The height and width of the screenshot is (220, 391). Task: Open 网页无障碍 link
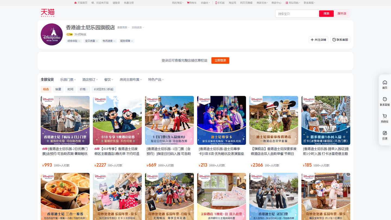point(246,3)
